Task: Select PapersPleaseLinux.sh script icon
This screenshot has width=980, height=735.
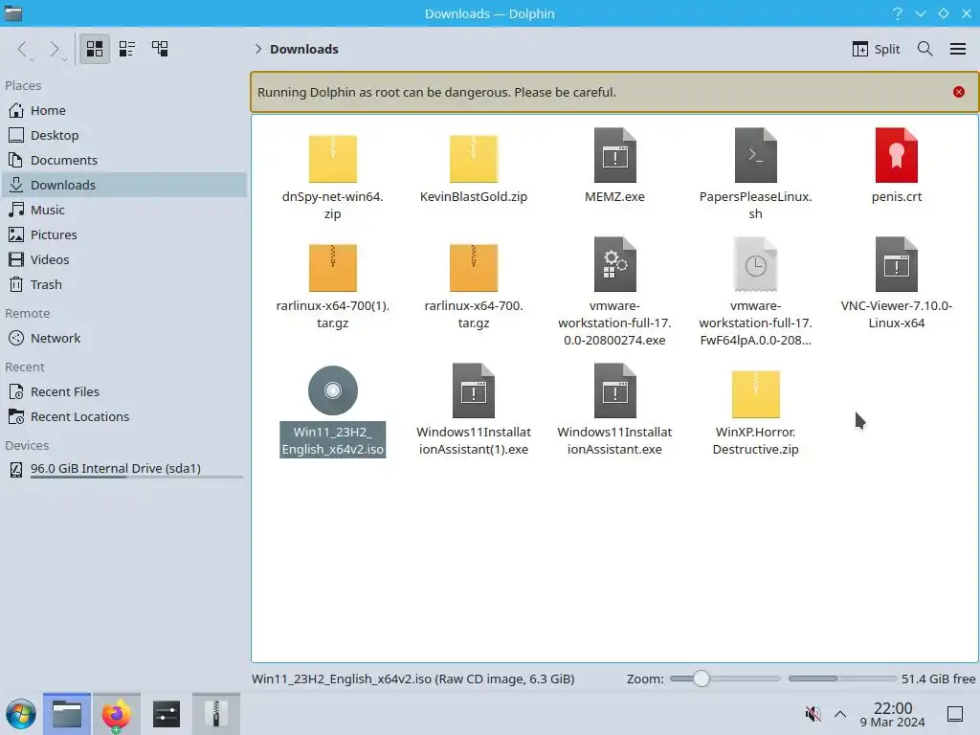Action: [x=756, y=156]
